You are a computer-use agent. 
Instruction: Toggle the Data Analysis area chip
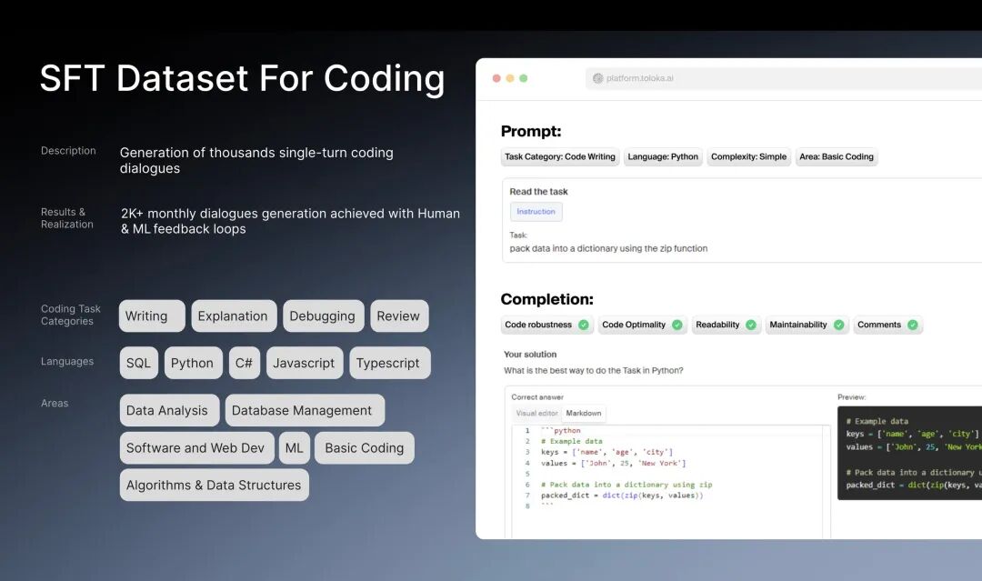(168, 410)
